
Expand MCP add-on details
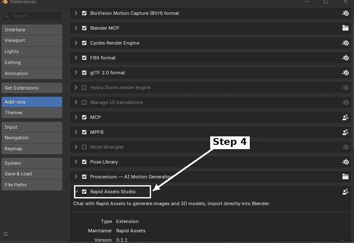click(x=76, y=117)
